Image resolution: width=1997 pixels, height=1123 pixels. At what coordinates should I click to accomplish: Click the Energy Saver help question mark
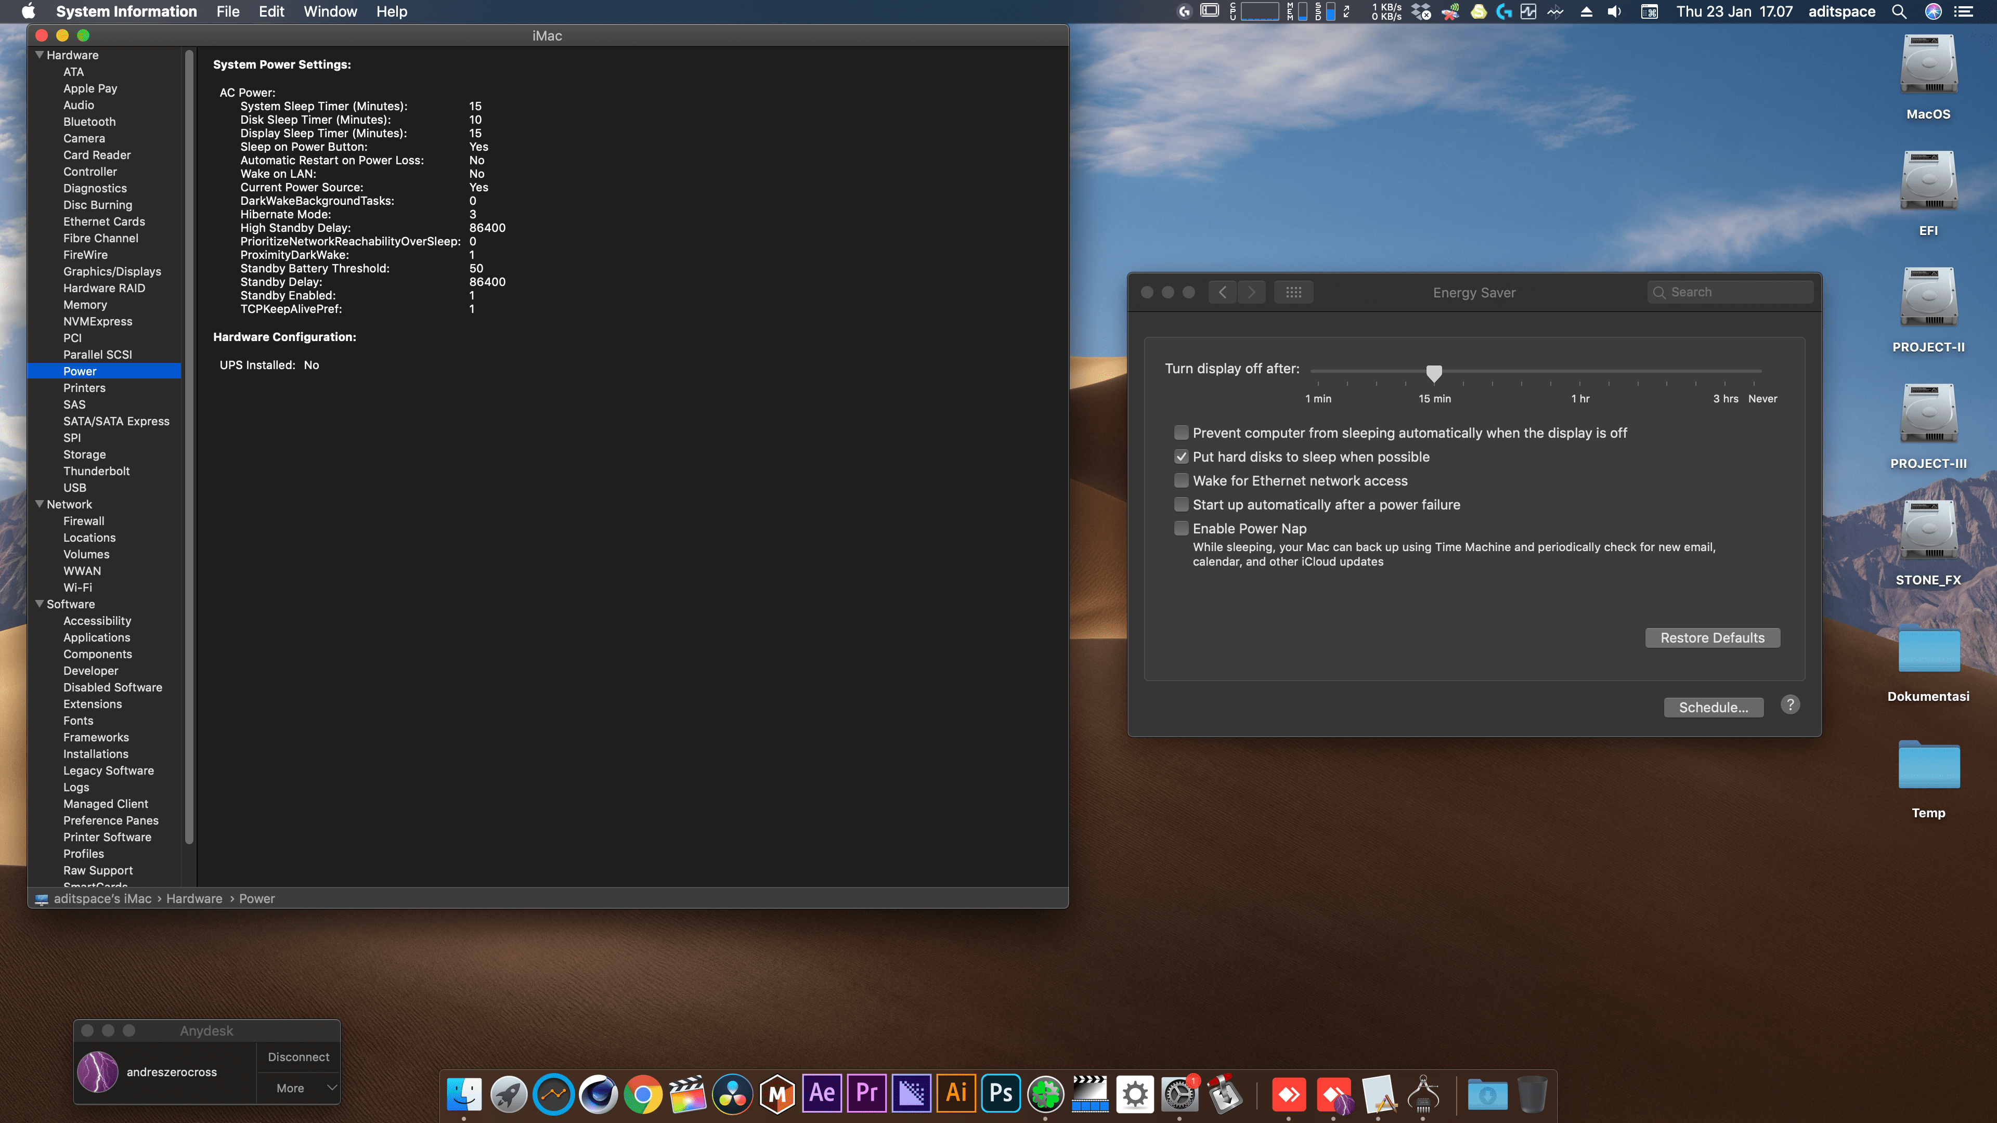tap(1790, 704)
